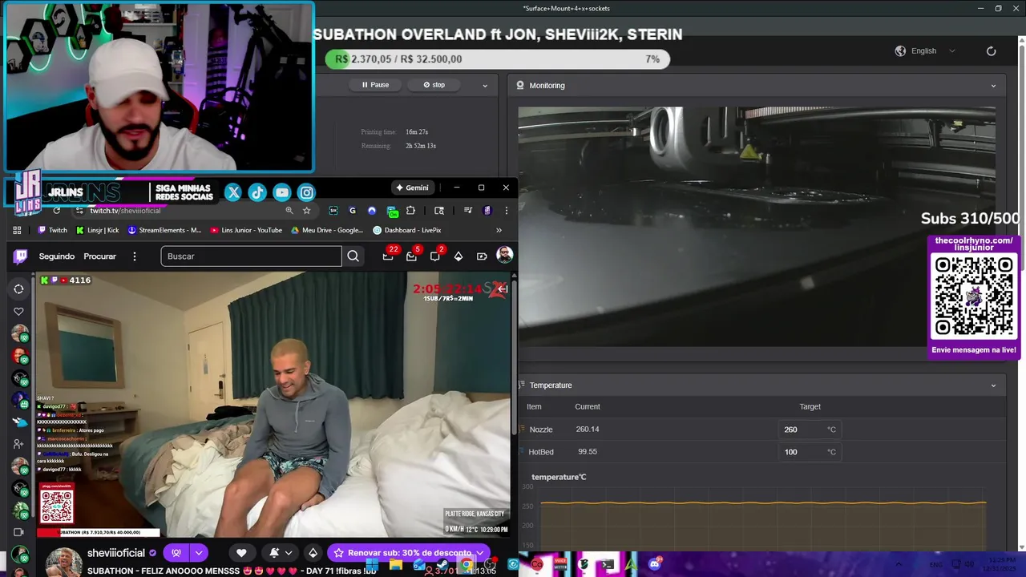Click the Monitoring camera icon
The height and width of the screenshot is (577, 1026).
point(520,85)
